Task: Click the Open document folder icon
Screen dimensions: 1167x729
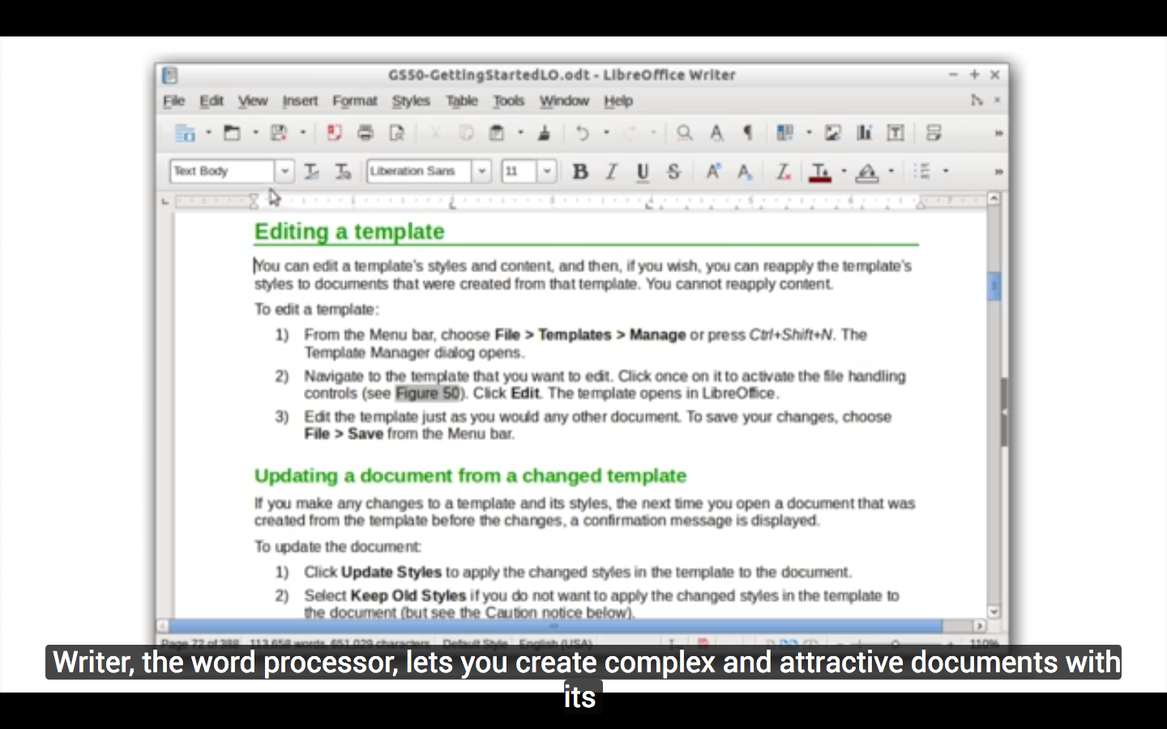Action: pos(233,133)
